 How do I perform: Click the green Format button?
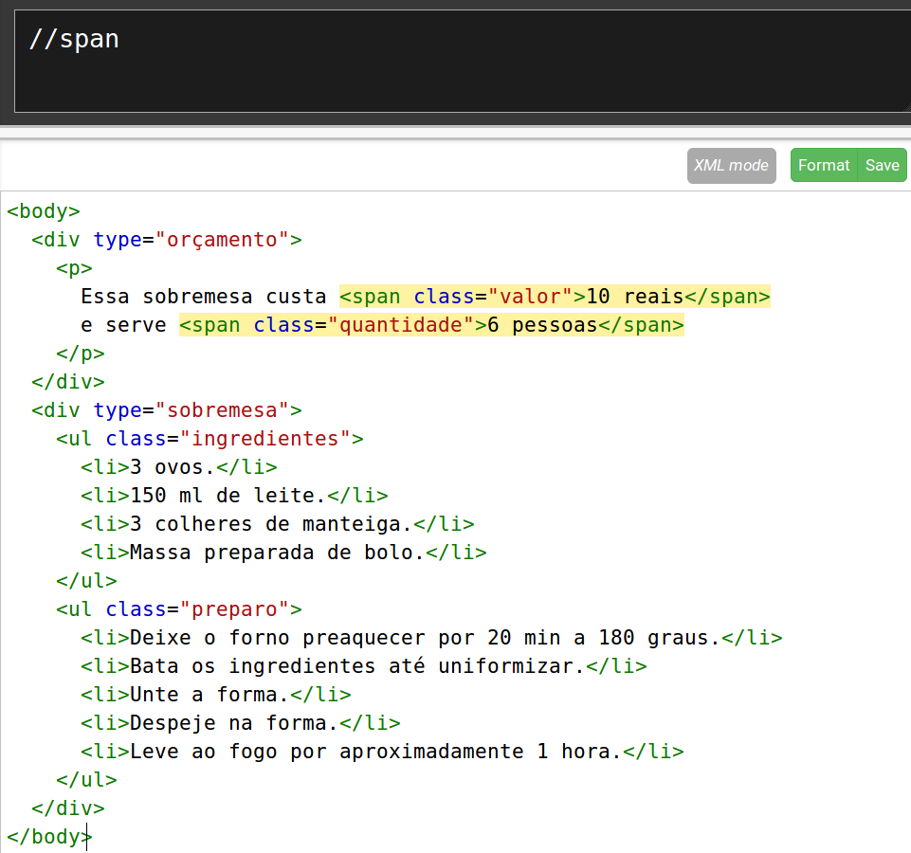click(823, 165)
